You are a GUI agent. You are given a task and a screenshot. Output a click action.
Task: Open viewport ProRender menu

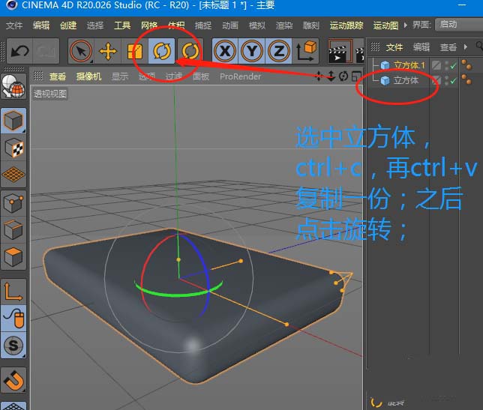pyautogui.click(x=240, y=76)
